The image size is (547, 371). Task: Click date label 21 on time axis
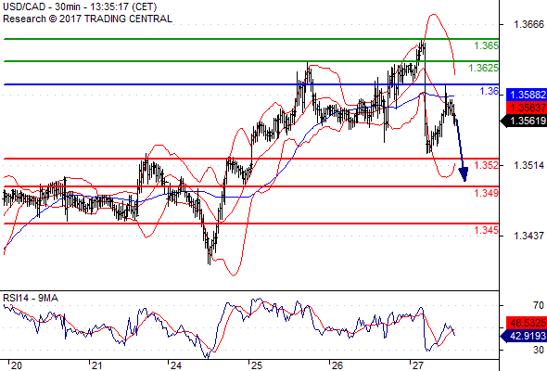96,365
